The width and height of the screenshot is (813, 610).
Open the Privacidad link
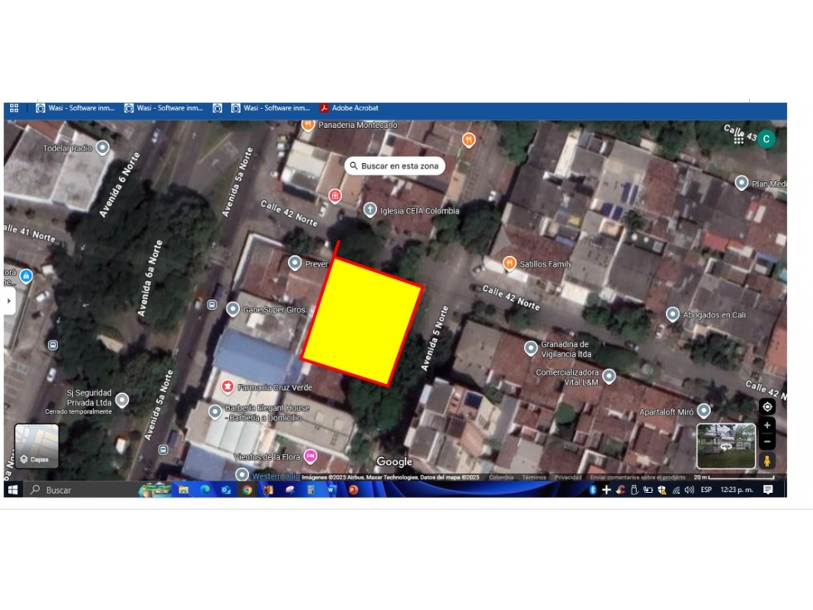pos(568,477)
